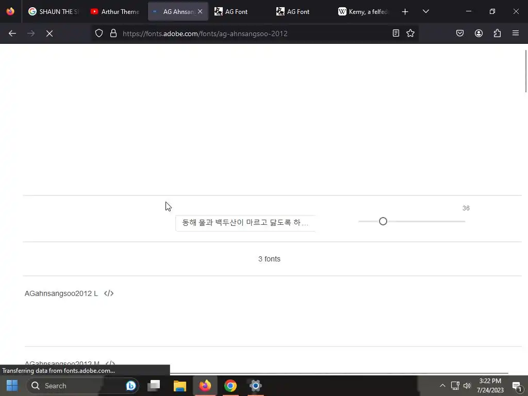Open Task View in the taskbar
The height and width of the screenshot is (396, 528).
pyautogui.click(x=154, y=386)
